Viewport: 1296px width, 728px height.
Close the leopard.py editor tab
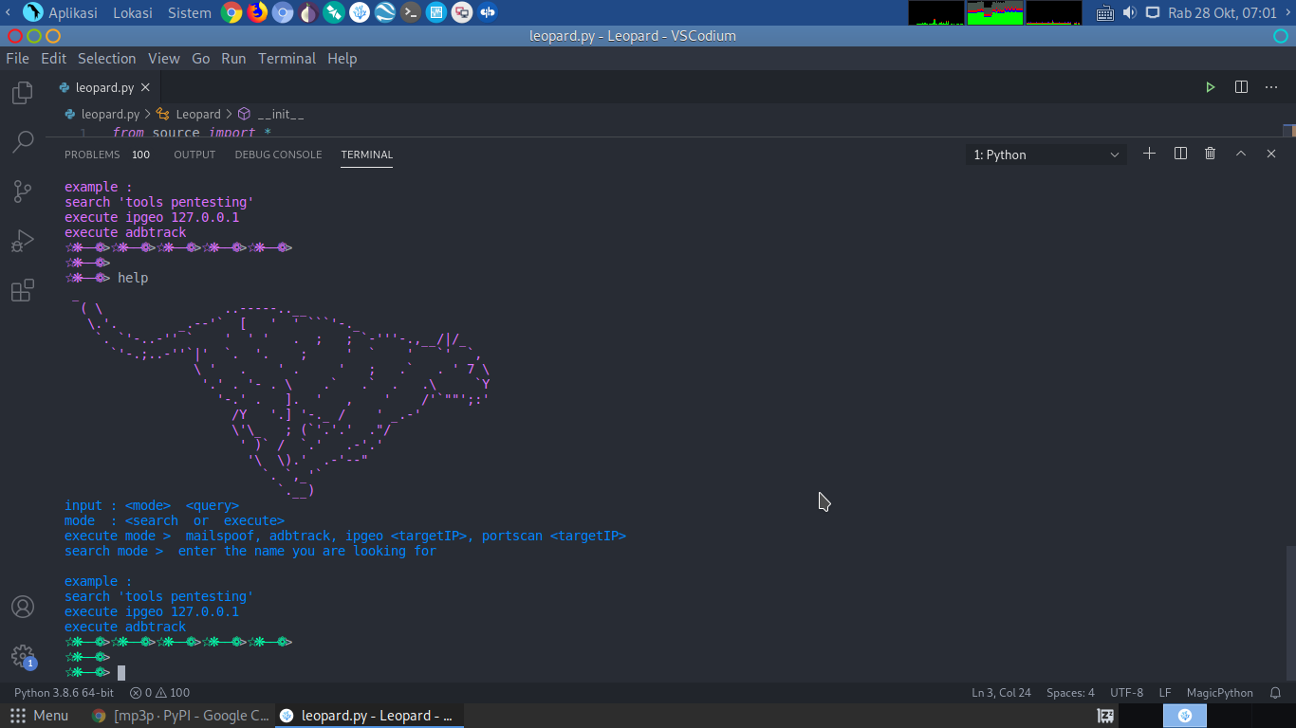pos(145,87)
